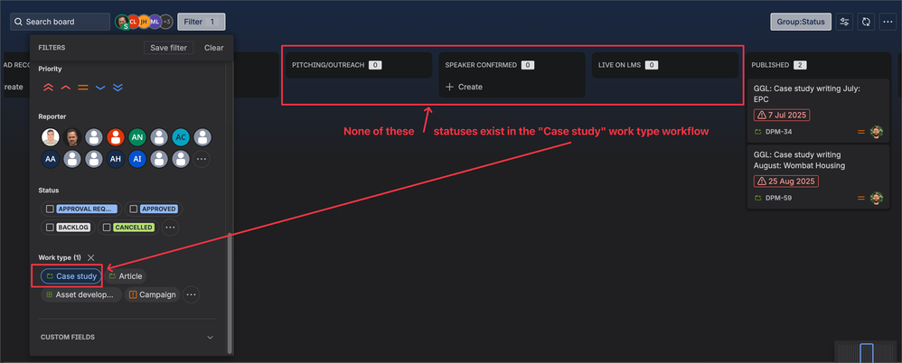Open the view settings sliders icon
902x363 pixels.
click(844, 22)
